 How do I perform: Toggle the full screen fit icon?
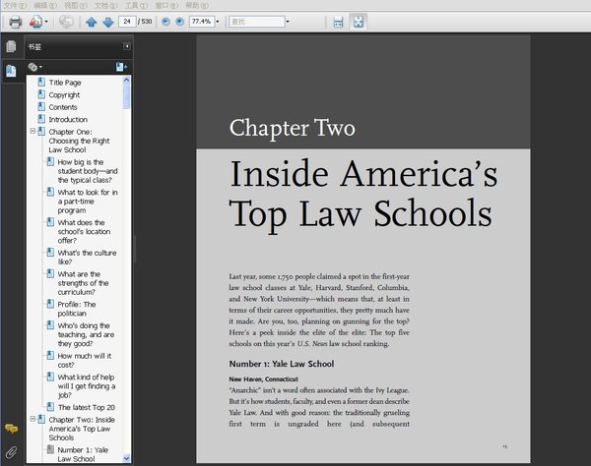tap(359, 22)
